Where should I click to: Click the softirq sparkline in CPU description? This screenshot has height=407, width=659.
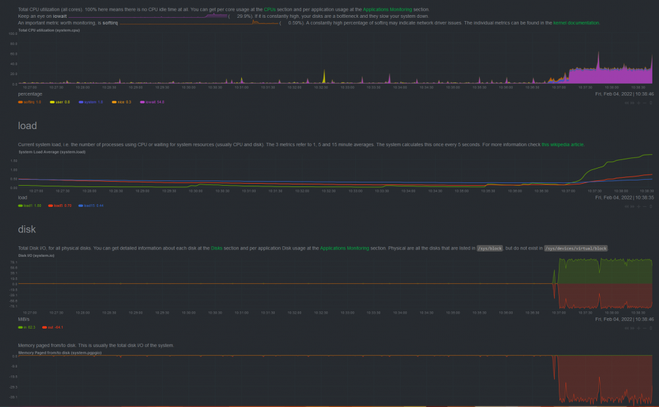[x=199, y=22]
